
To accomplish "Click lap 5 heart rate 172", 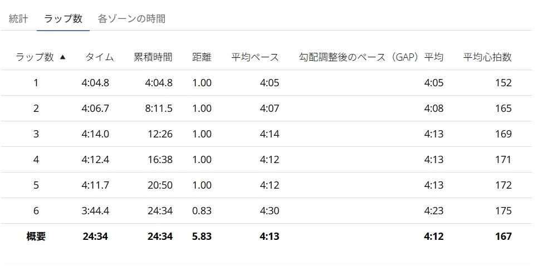I will [x=503, y=185].
